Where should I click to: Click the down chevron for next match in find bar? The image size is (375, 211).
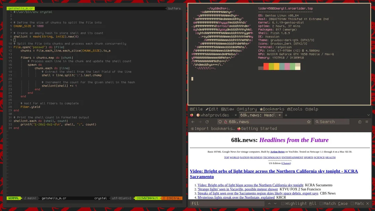[275, 203]
